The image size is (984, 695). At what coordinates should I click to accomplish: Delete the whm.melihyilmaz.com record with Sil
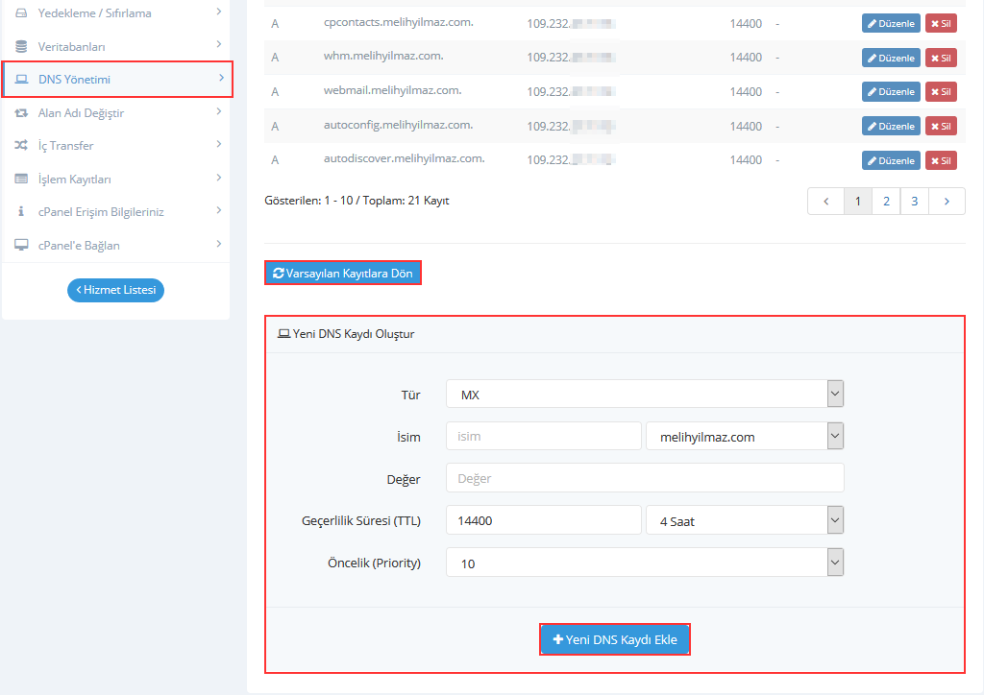941,58
